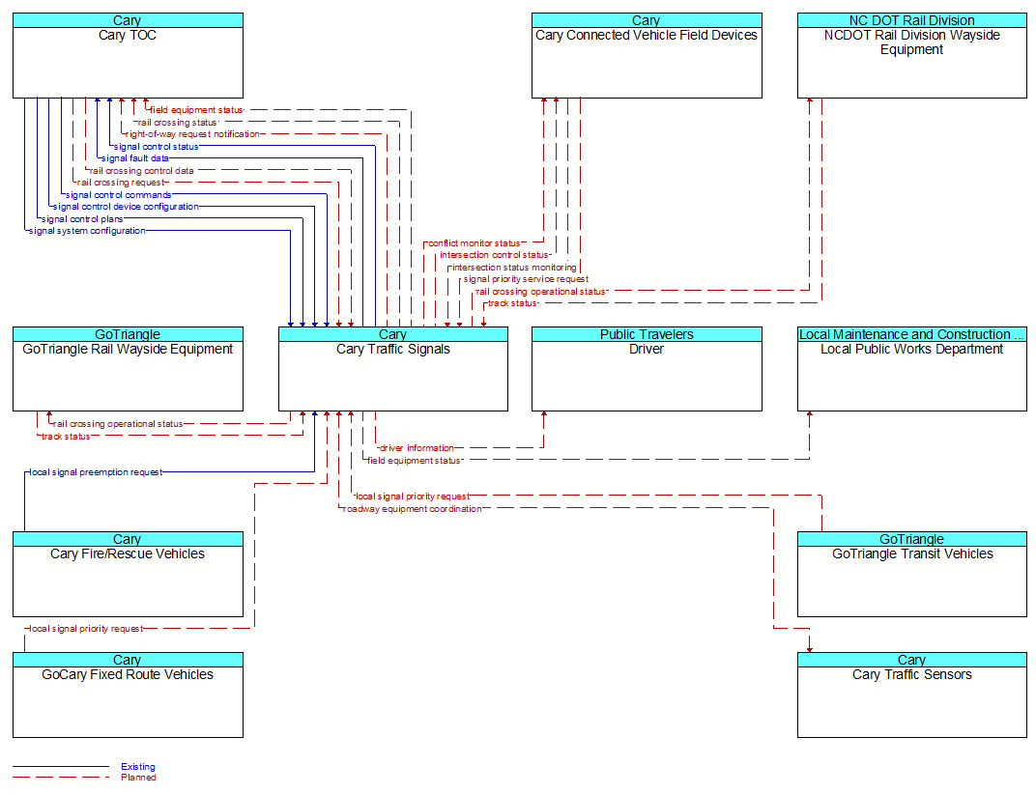The height and width of the screenshot is (794, 1036).
Task: Click the Driver box
Action: 647,369
